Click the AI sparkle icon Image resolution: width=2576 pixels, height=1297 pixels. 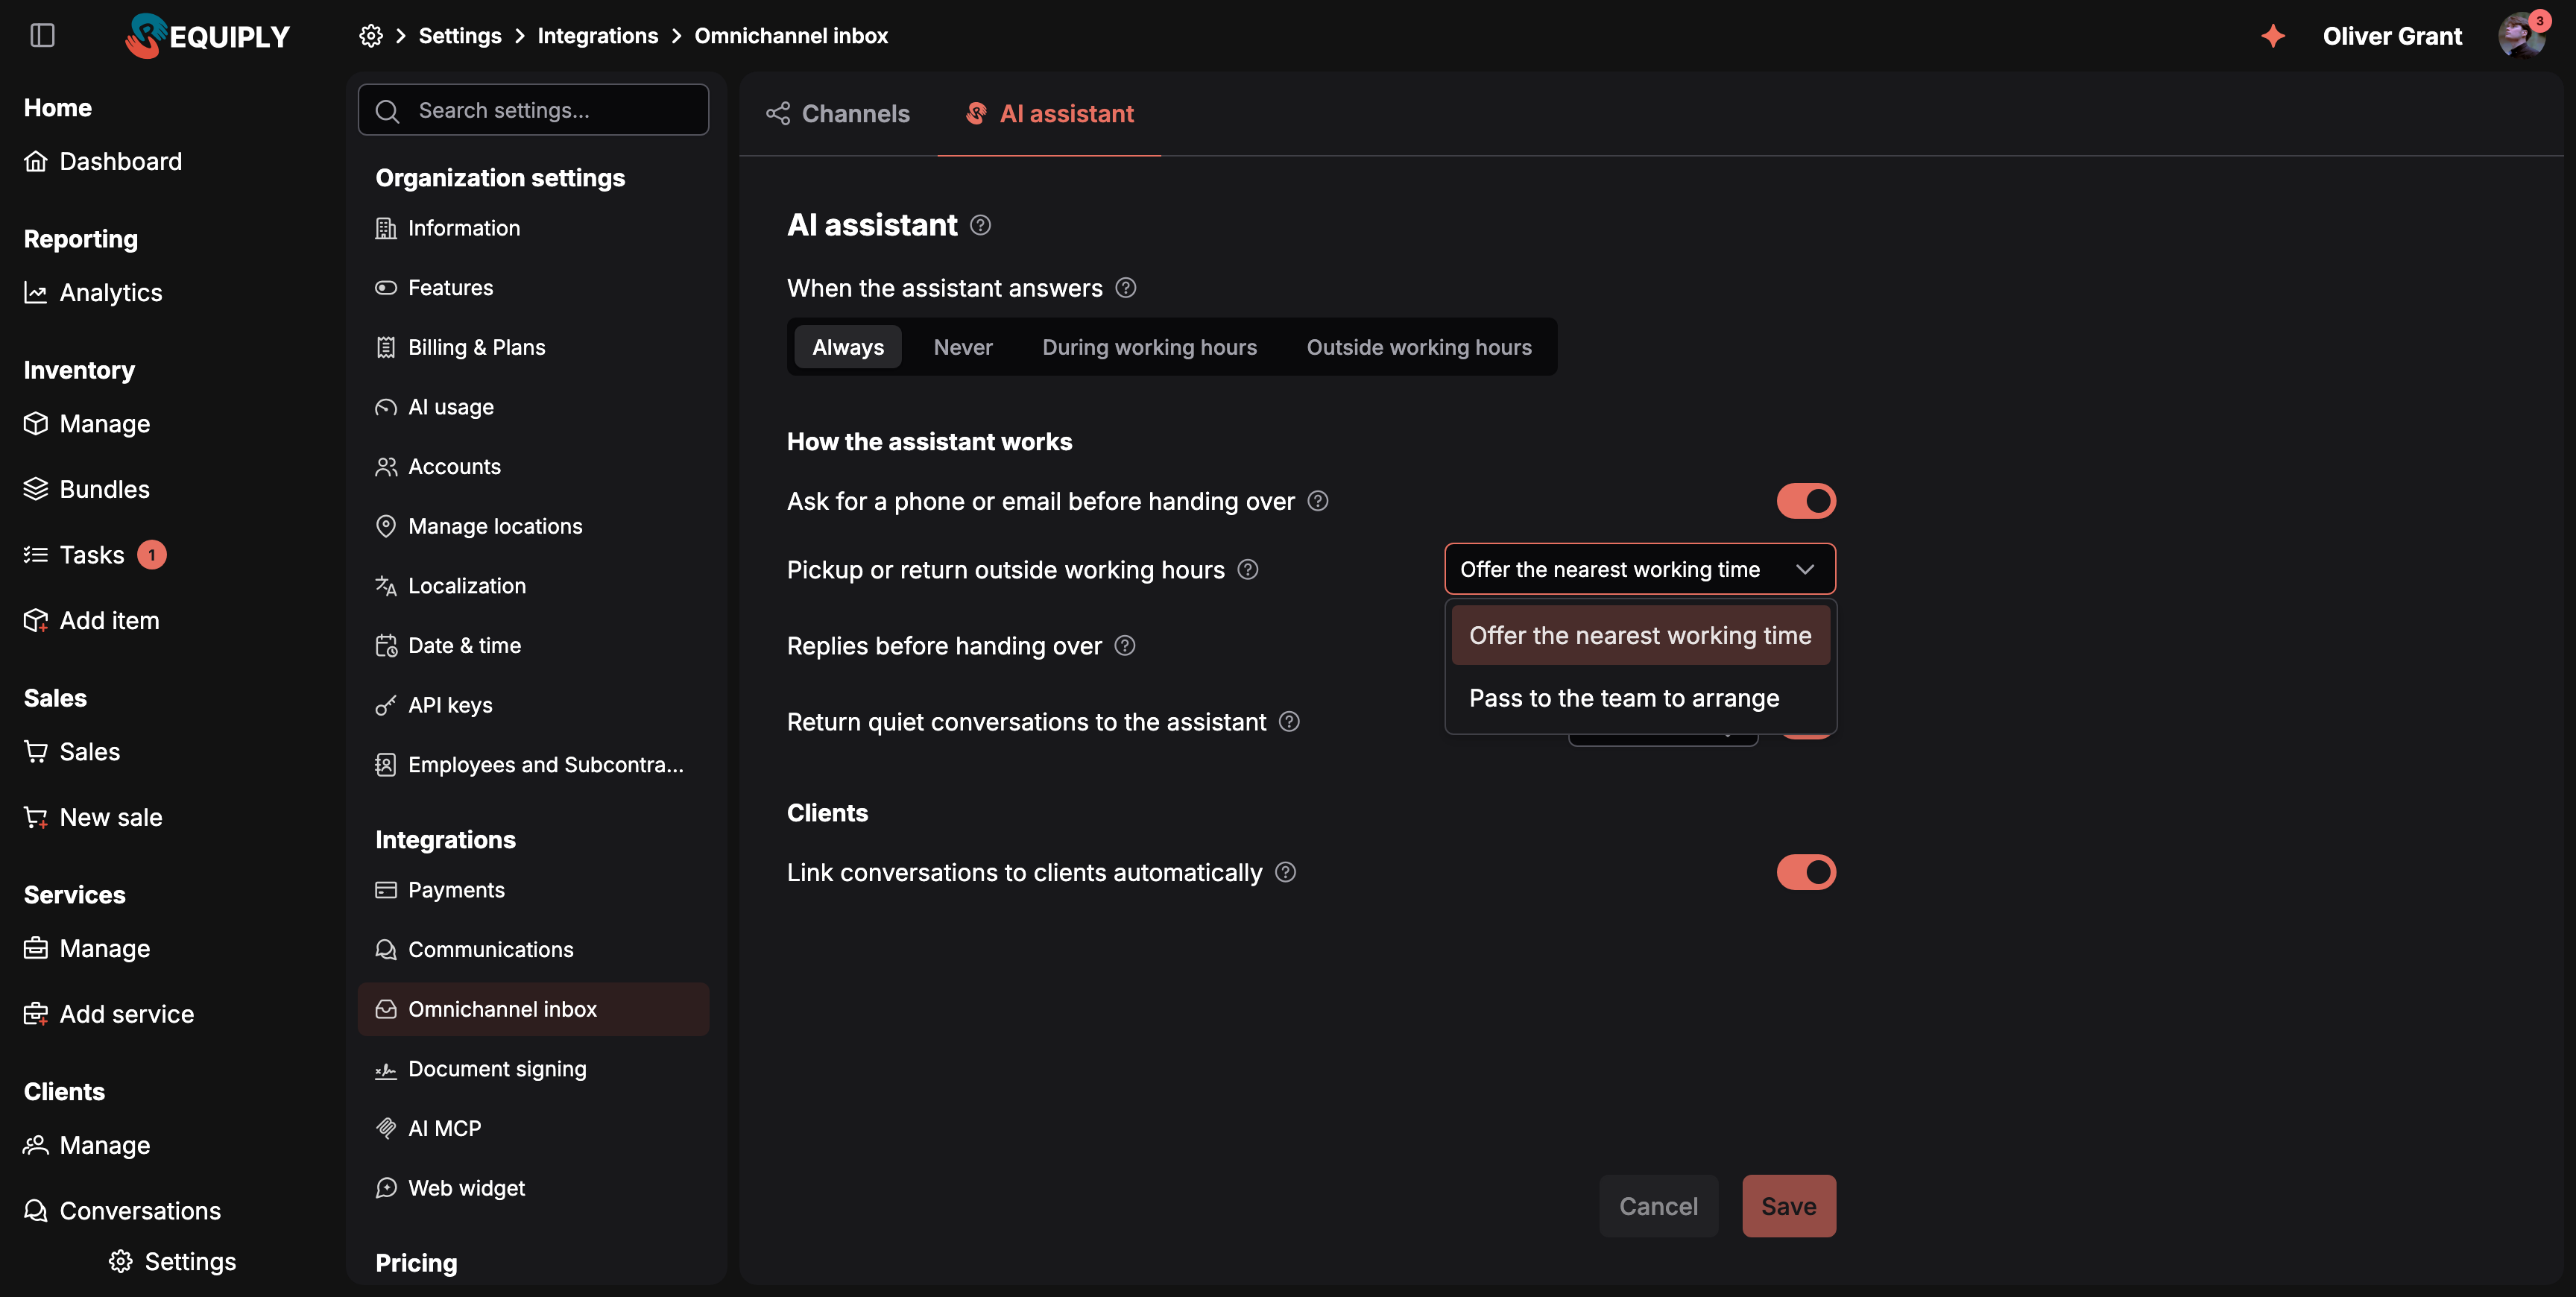pyautogui.click(x=2273, y=36)
